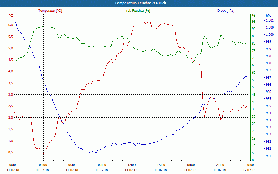Click the 4,5 tick on the temperature axis
Image resolution: width=278 pixels, height=174 pixels.
pos(11,60)
